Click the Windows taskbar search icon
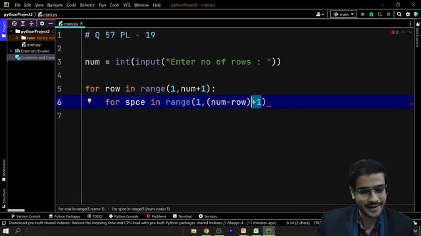 click(18, 231)
